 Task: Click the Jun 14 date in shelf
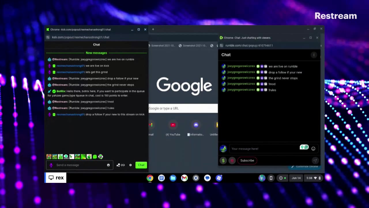296,178
